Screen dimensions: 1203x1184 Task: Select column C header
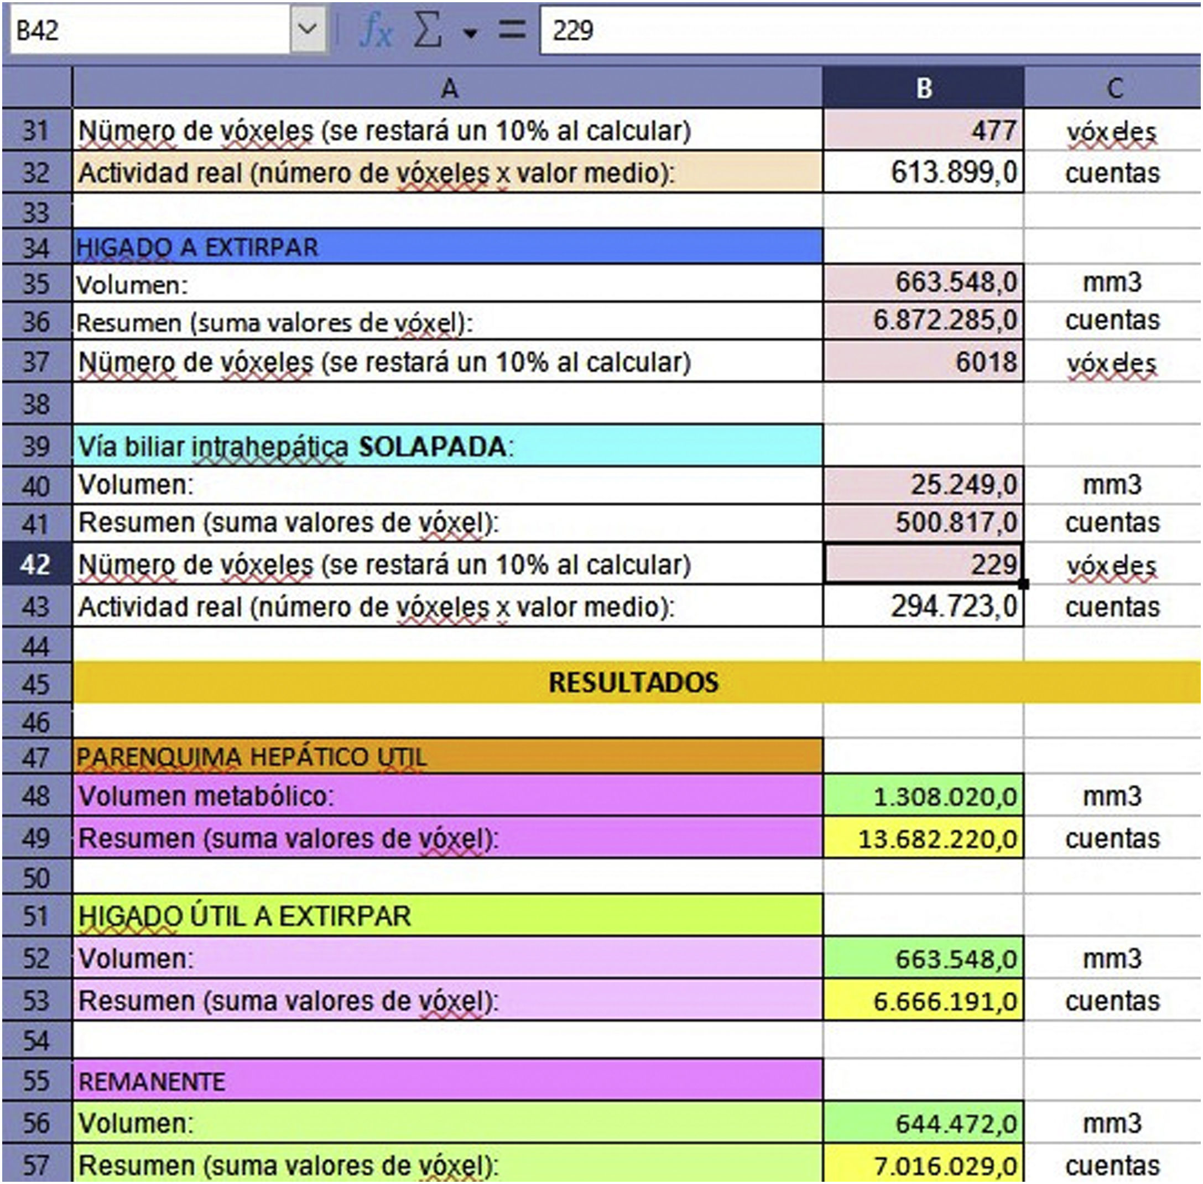point(1113,88)
